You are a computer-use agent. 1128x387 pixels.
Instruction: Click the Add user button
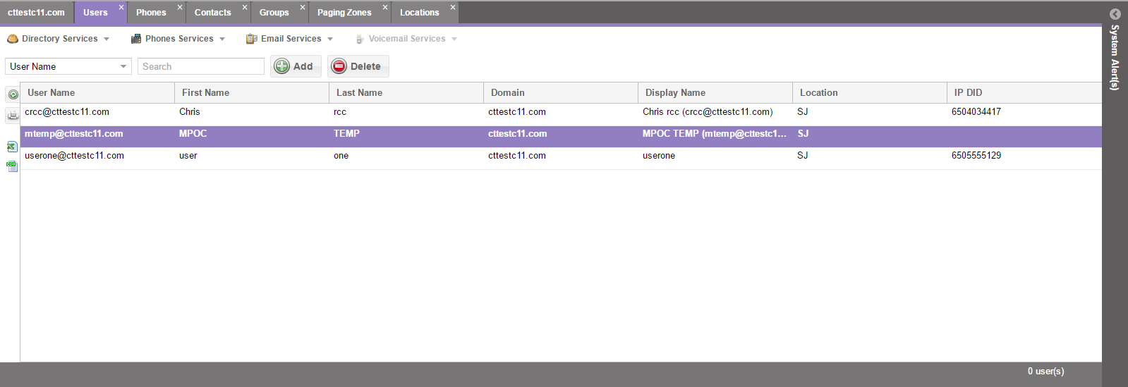[x=296, y=66]
